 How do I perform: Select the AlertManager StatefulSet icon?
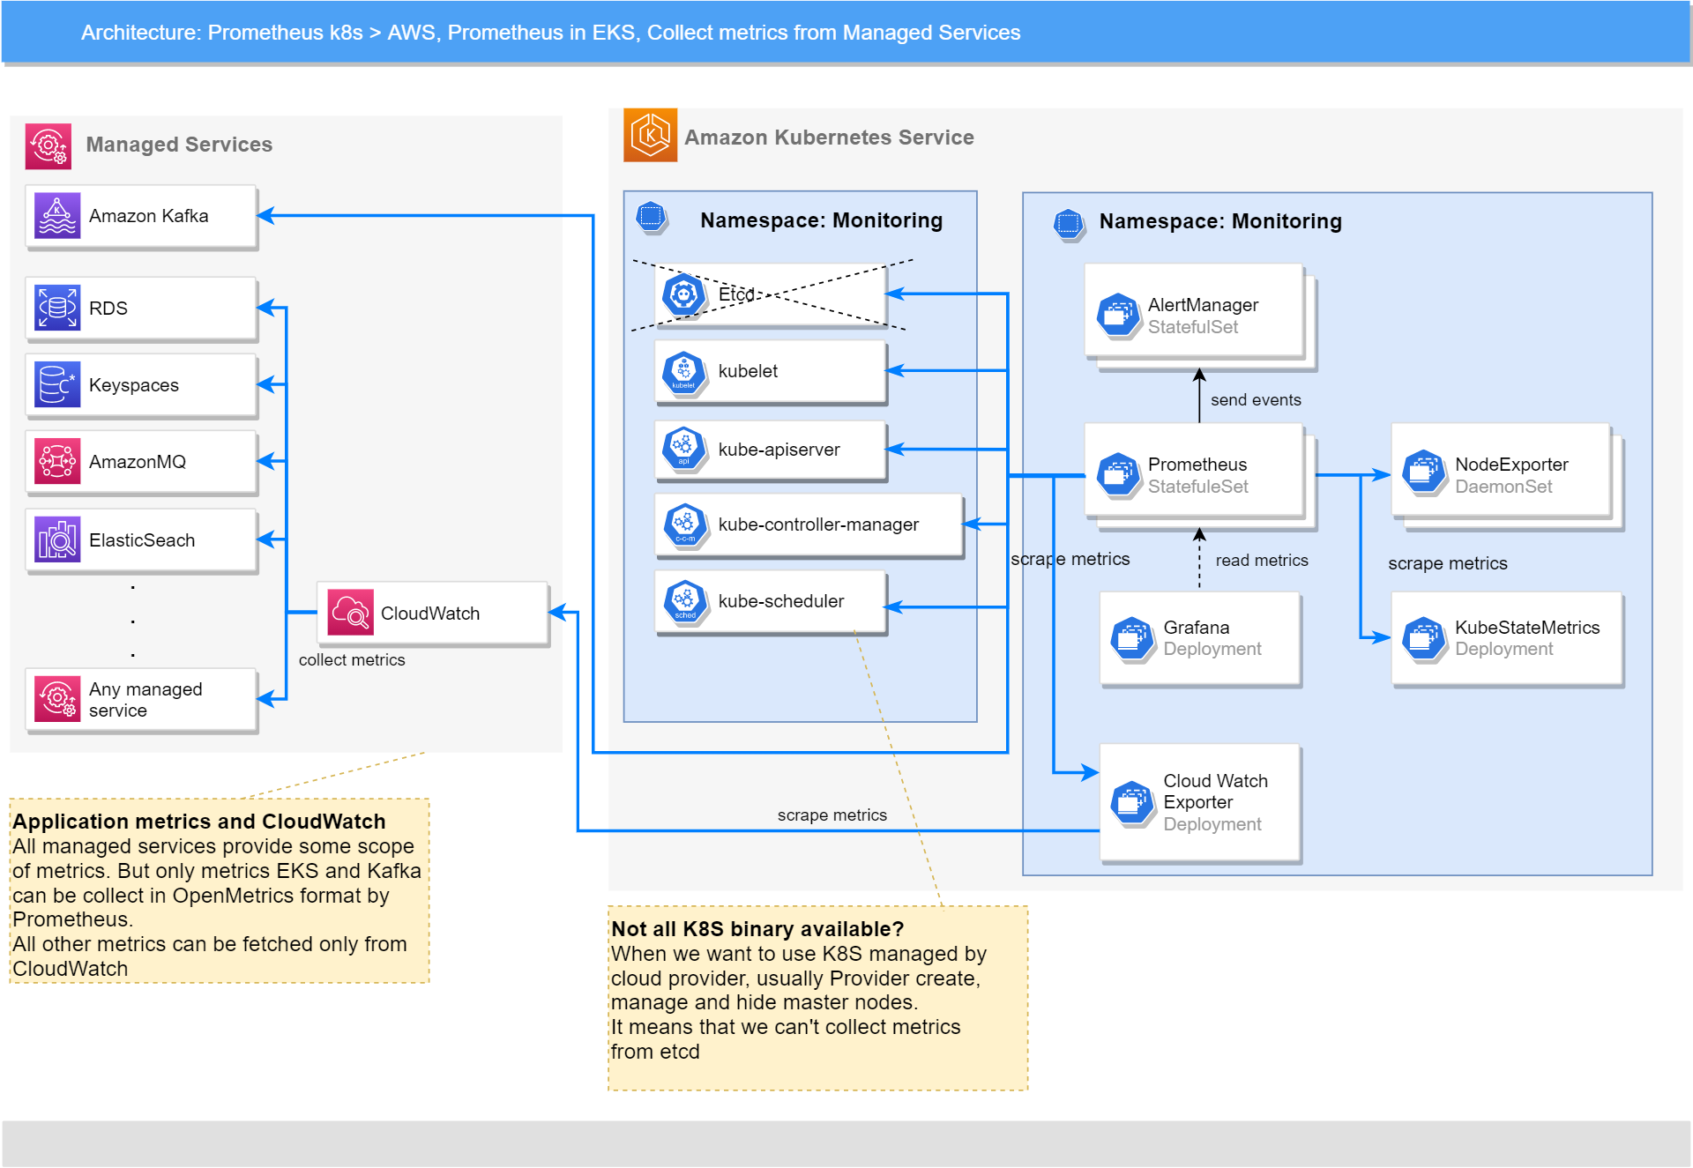click(x=1118, y=315)
